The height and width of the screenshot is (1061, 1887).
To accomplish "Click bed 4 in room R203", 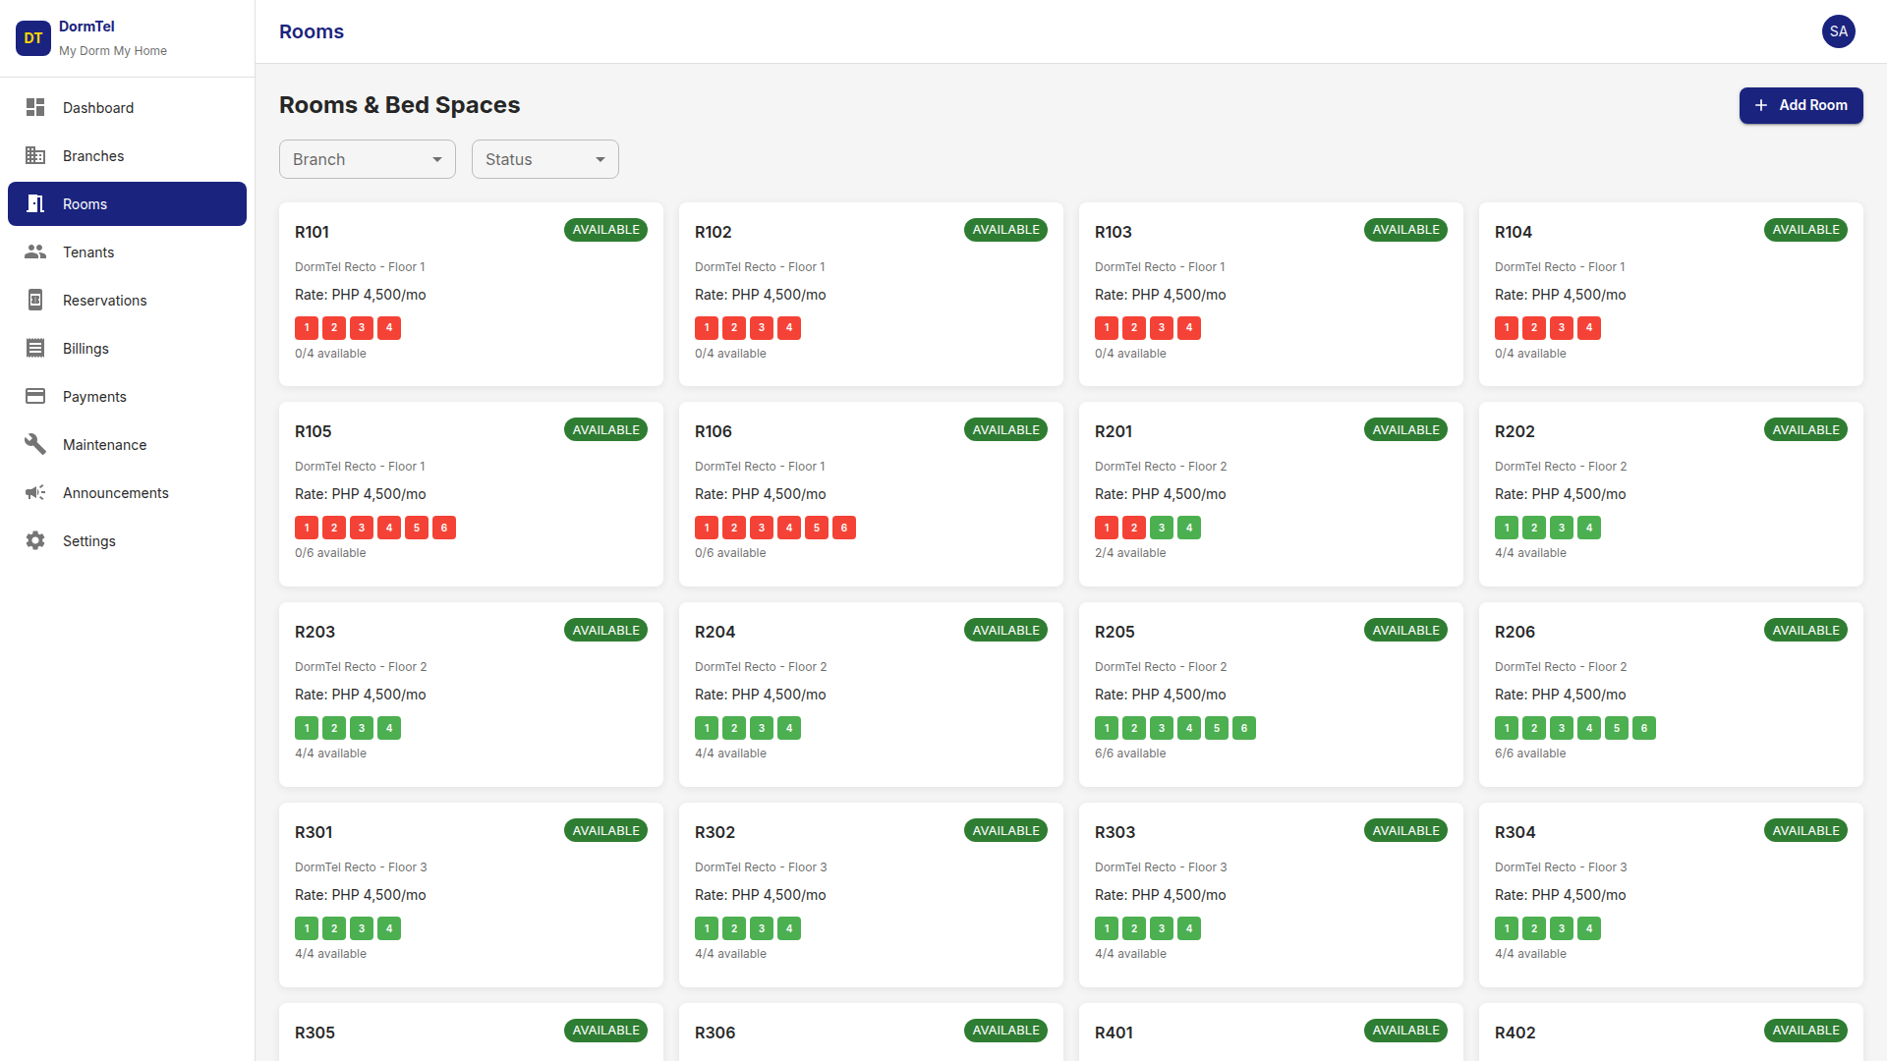I will [389, 728].
